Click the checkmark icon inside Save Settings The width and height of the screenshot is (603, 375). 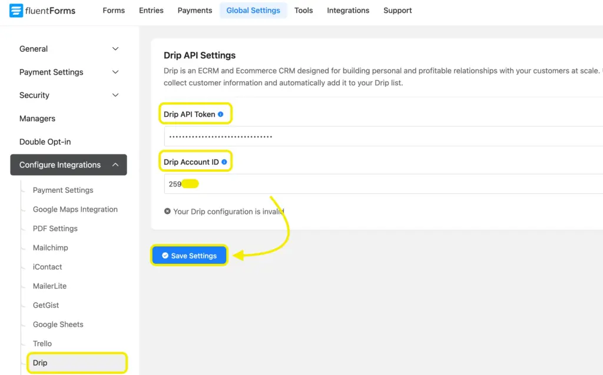coord(164,255)
